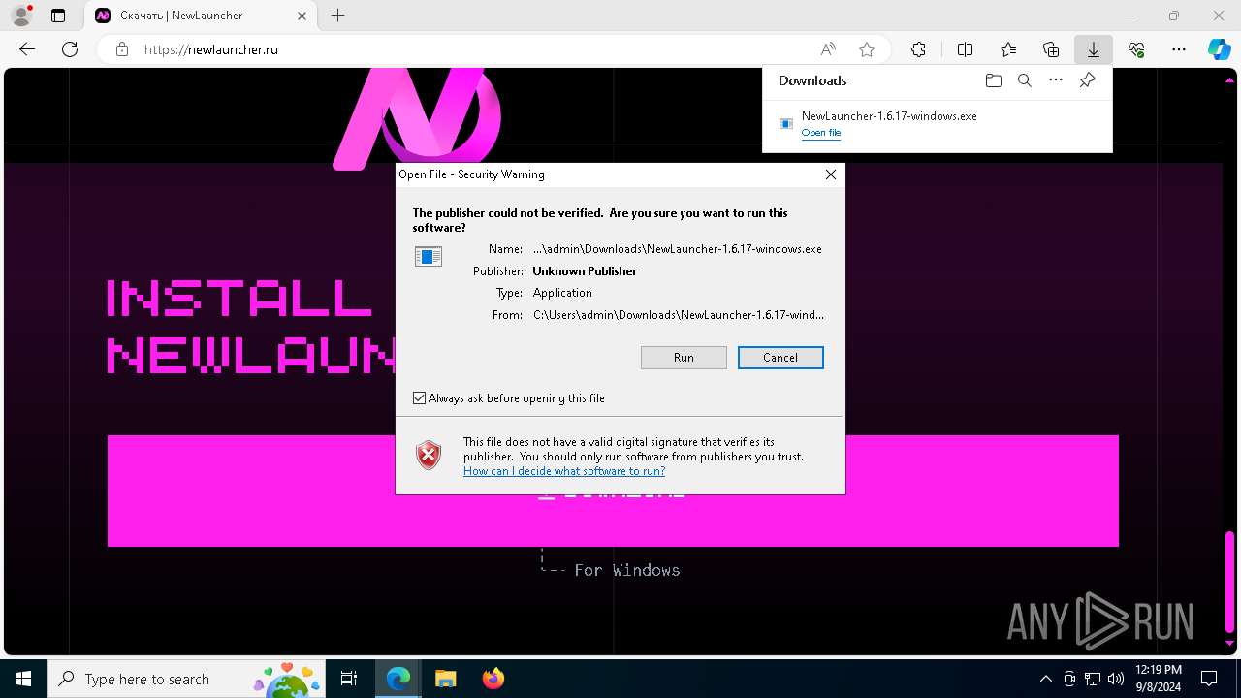Viewport: 1241px width, 698px height.
Task: Click the network tray icon
Action: click(1093, 679)
